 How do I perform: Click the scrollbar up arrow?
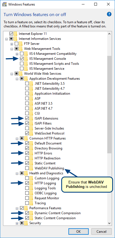click(x=109, y=34)
